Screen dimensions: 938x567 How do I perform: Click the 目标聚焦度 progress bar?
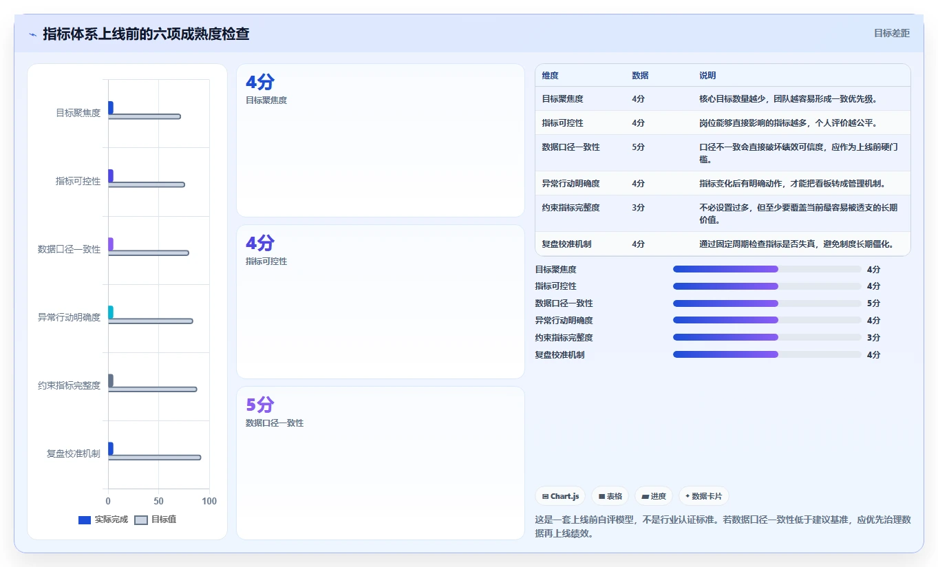pos(767,269)
